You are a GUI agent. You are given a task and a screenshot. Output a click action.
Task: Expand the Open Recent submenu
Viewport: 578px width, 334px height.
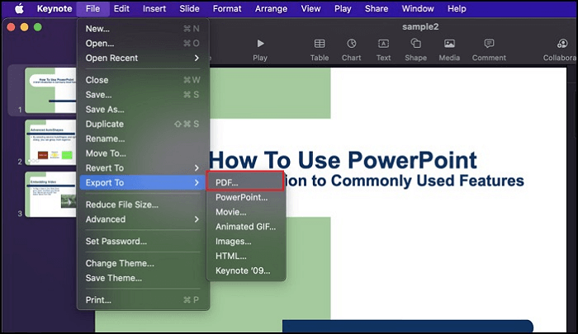pyautogui.click(x=142, y=58)
